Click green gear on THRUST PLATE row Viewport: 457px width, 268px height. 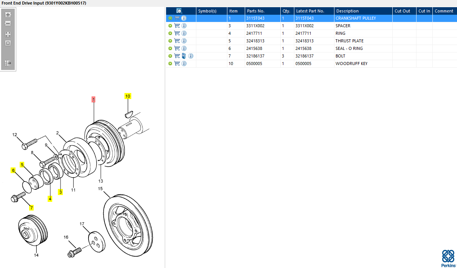point(170,41)
